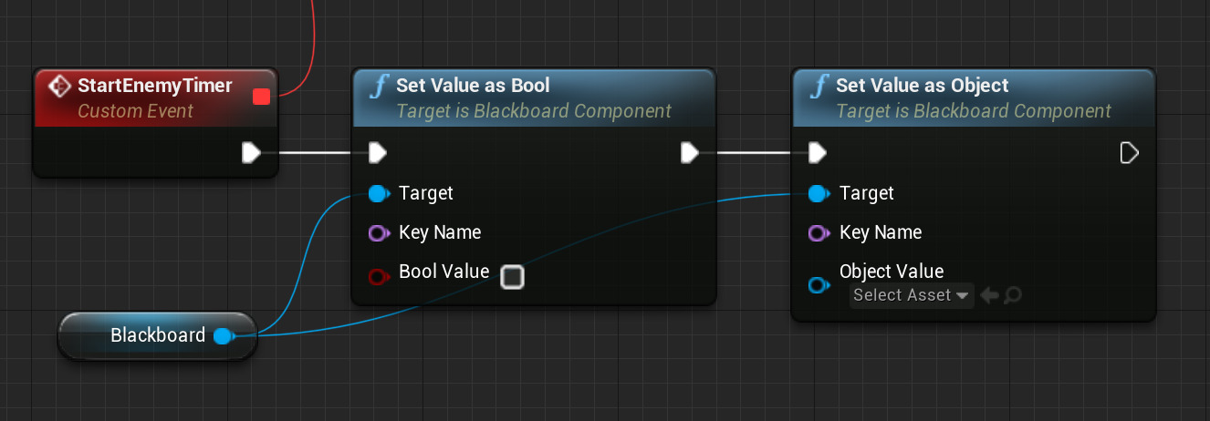Viewport: 1210px width, 421px height.
Task: Click the Target label on Set Value as Bool
Action: 426,193
